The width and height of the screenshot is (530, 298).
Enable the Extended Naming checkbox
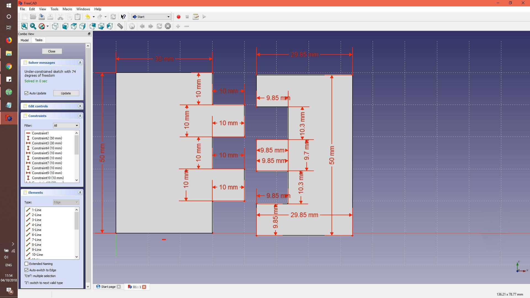click(x=26, y=264)
